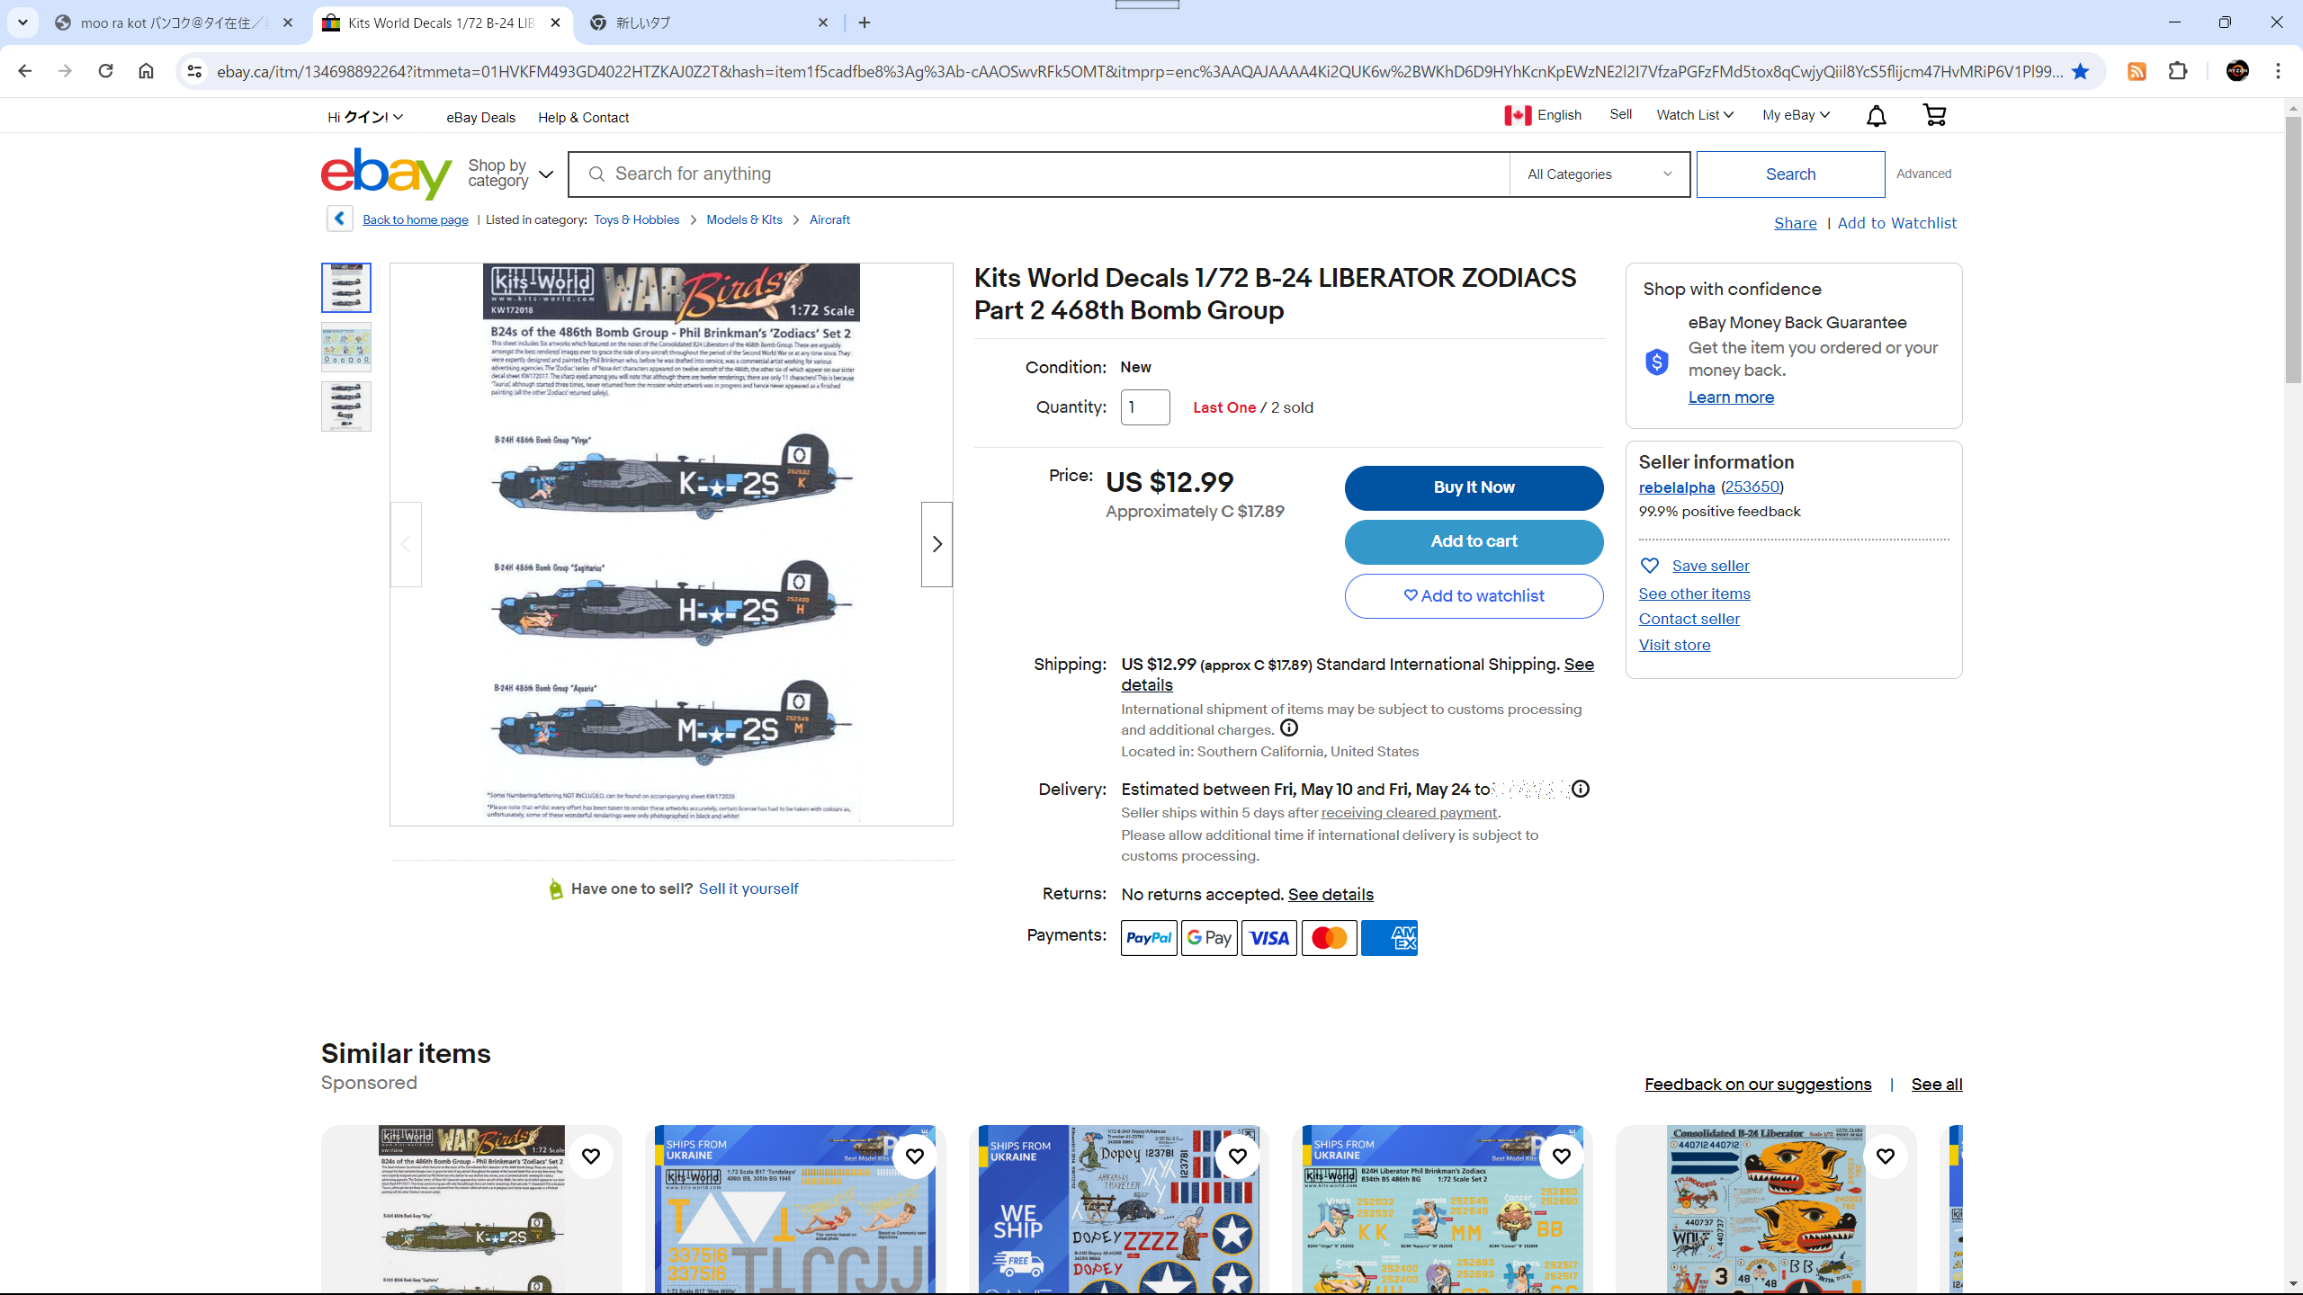
Task: Click the Money Back Guarantee shield icon
Action: [x=1657, y=362]
